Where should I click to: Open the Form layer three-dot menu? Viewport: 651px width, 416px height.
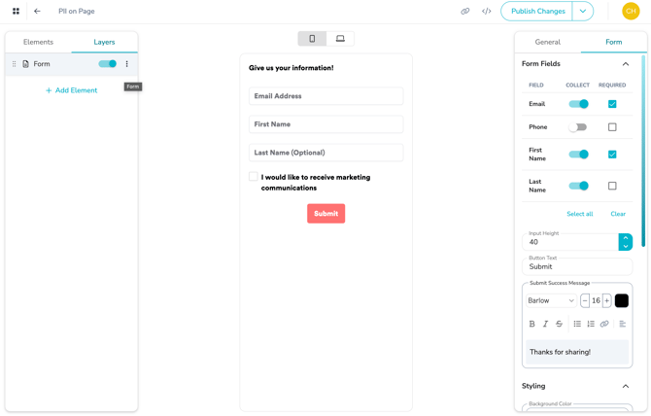[x=126, y=64]
